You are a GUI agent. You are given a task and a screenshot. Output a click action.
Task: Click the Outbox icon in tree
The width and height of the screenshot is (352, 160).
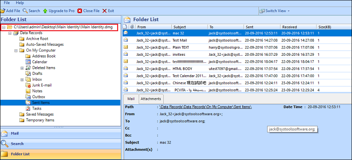[28, 97]
